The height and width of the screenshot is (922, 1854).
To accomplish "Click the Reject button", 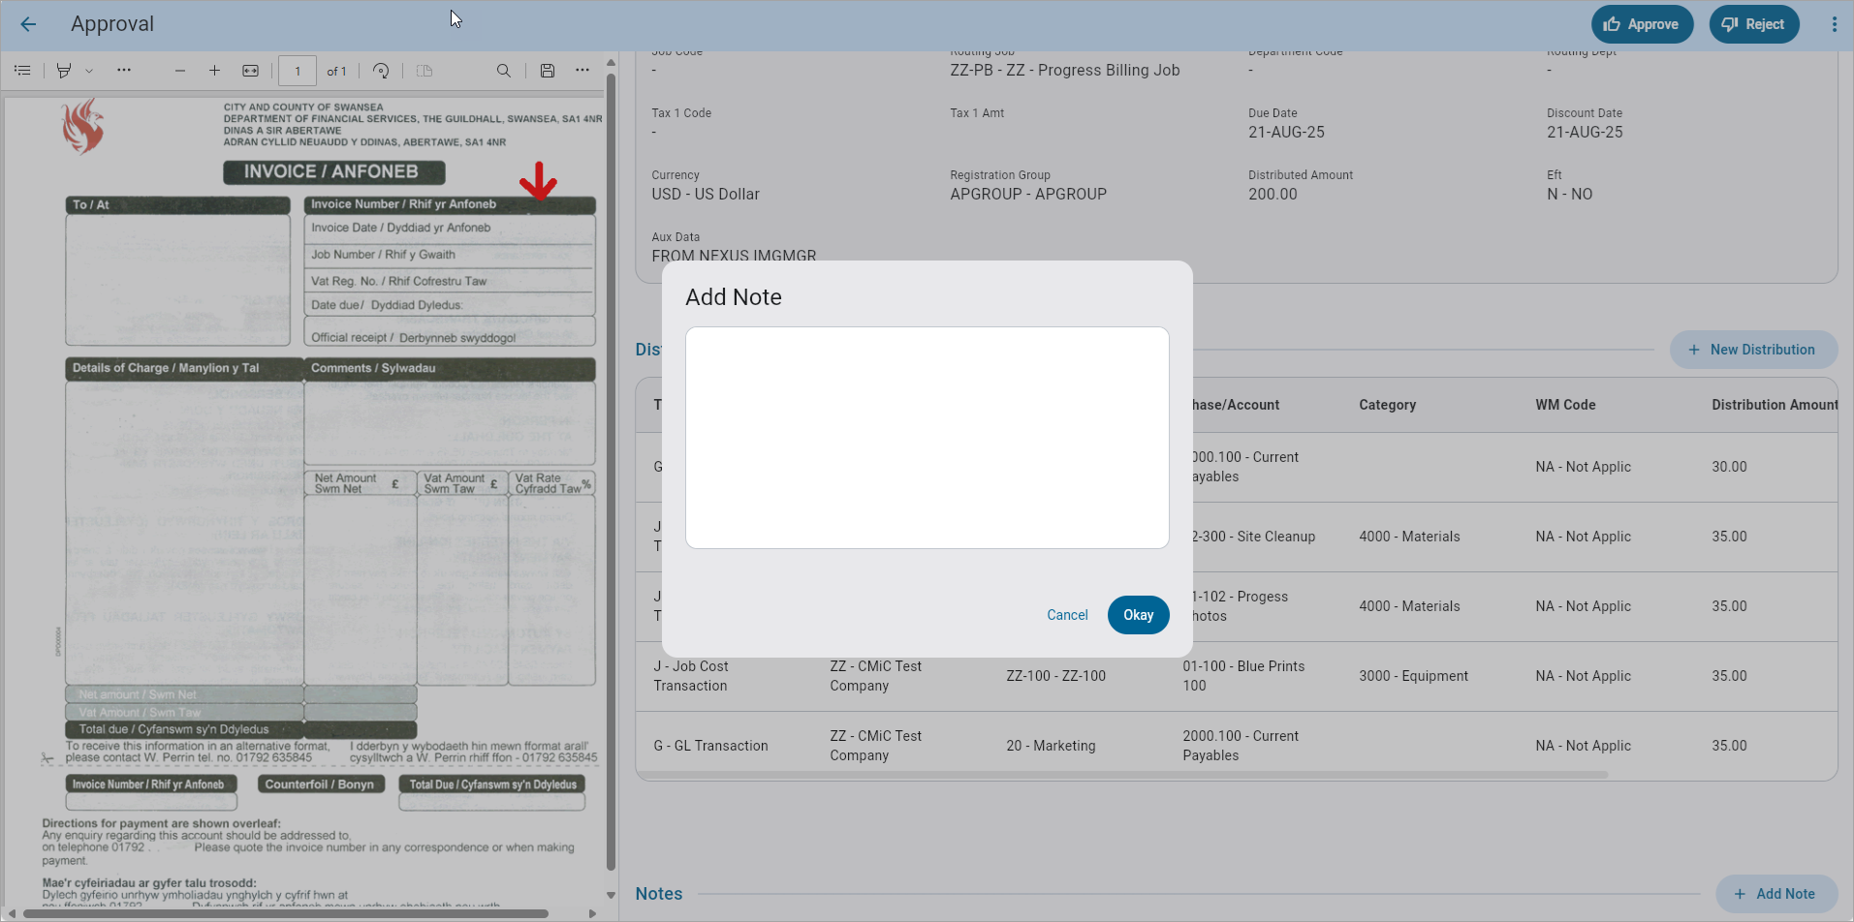I will 1754,24.
